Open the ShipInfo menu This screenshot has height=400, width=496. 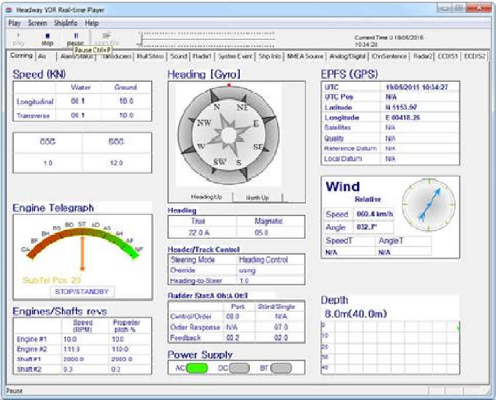pyautogui.click(x=65, y=23)
